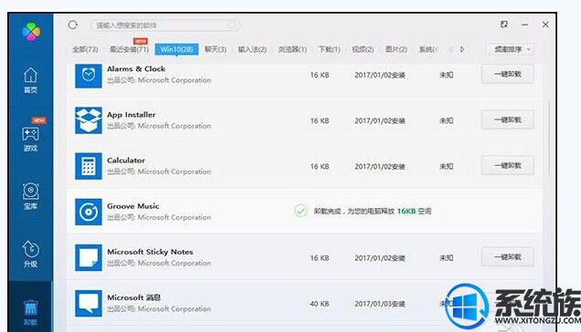Minimize the software manager window
This screenshot has height=332, width=581.
(x=525, y=25)
